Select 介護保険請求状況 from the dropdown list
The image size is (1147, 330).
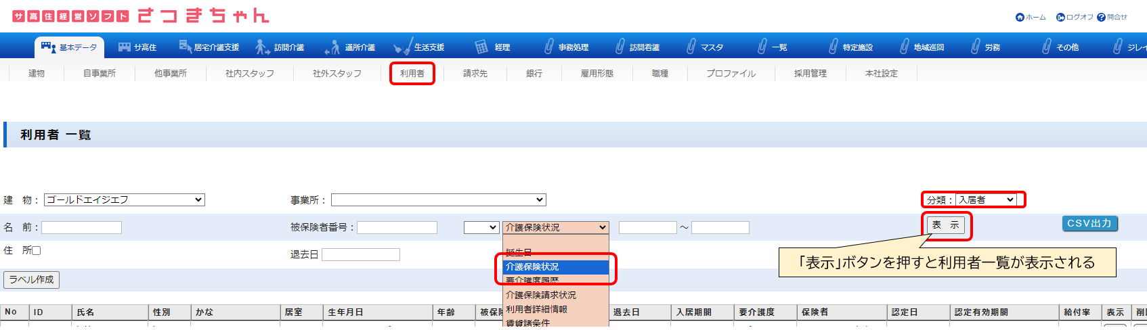541,296
